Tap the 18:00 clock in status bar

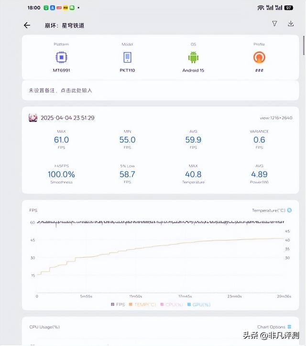[34, 8]
